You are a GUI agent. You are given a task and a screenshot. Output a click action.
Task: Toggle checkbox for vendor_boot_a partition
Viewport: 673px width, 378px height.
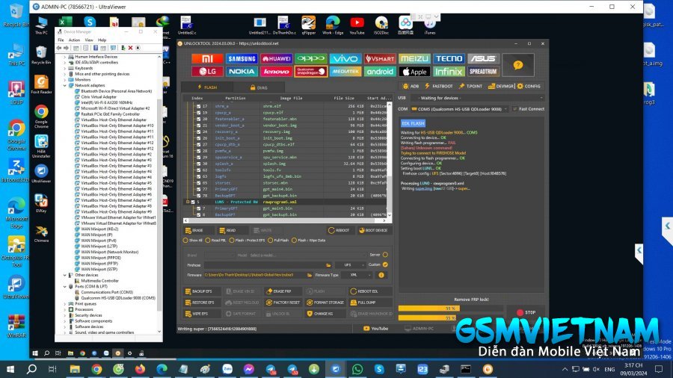[x=198, y=126]
